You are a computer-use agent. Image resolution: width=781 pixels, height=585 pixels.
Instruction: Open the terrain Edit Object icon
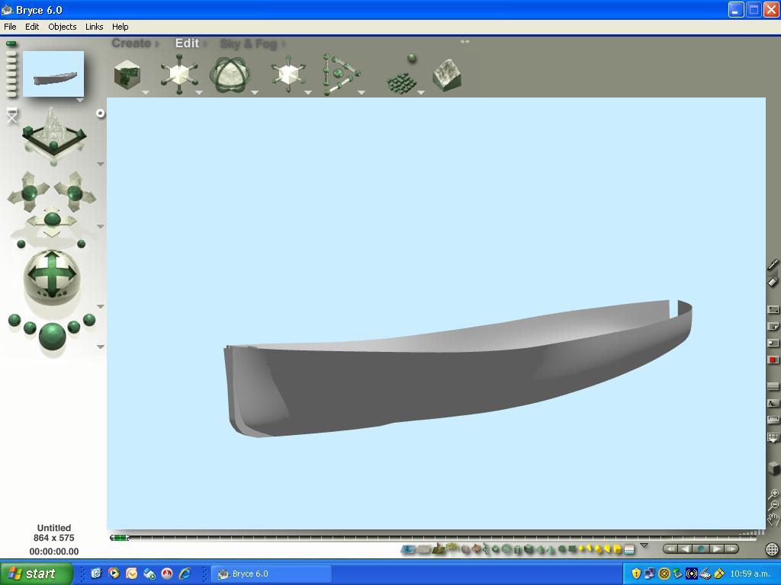coord(446,75)
